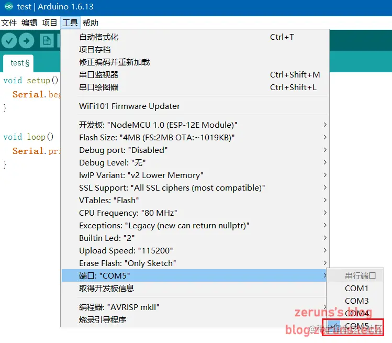Choose 取得开发板信息 menu entry
Screen dimensions: 392x343
point(195,288)
